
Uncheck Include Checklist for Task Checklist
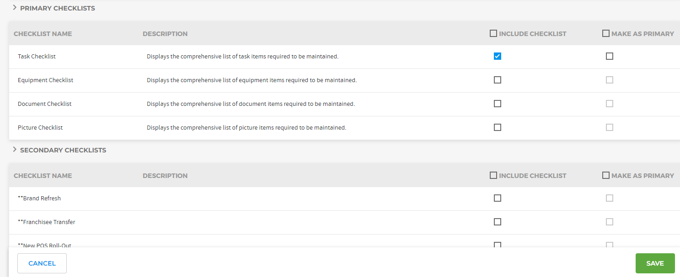click(x=498, y=56)
